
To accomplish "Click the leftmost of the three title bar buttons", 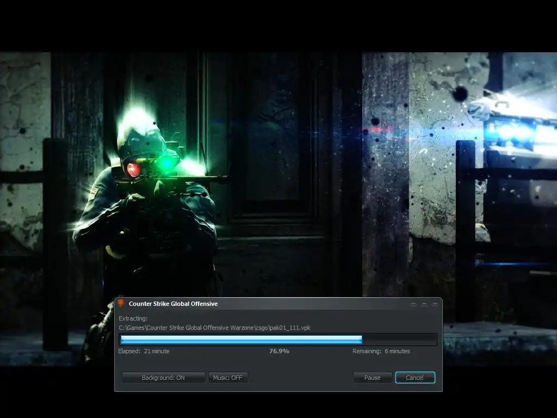I will coord(413,304).
